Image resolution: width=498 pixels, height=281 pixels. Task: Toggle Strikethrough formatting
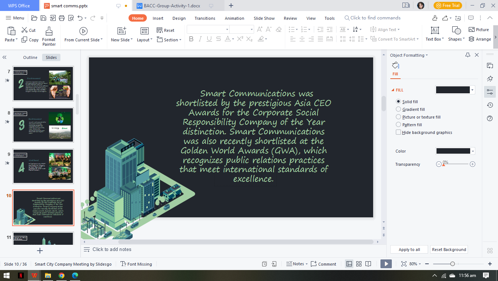click(219, 39)
